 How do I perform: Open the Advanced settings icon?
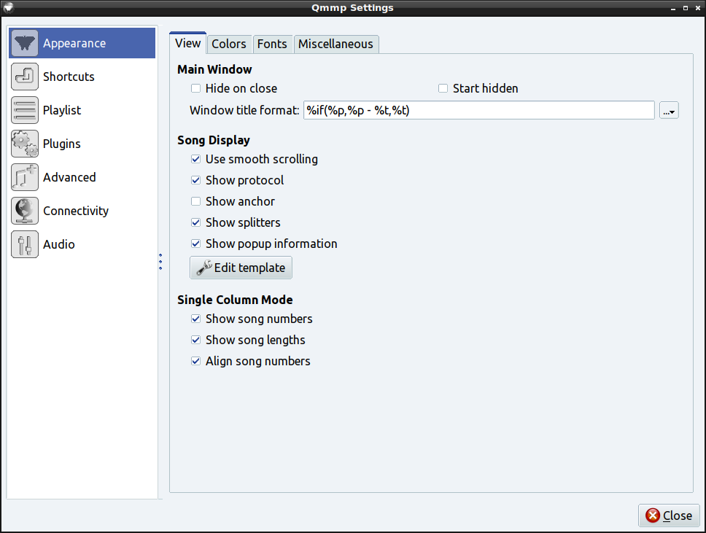click(x=25, y=177)
